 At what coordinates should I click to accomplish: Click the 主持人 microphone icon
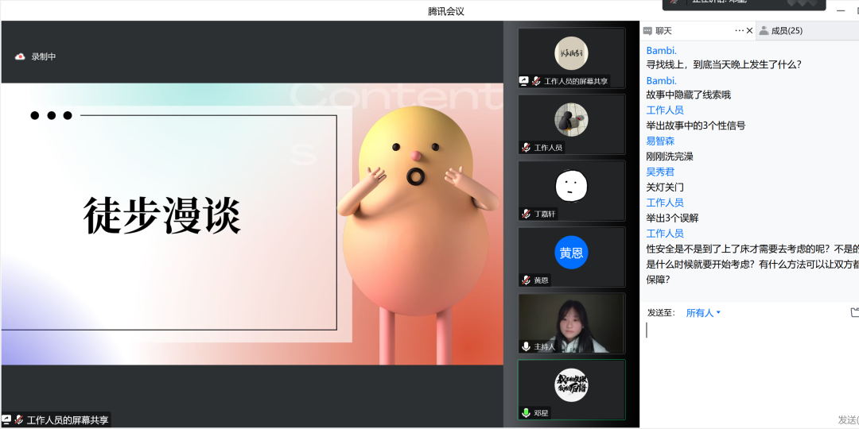point(526,346)
